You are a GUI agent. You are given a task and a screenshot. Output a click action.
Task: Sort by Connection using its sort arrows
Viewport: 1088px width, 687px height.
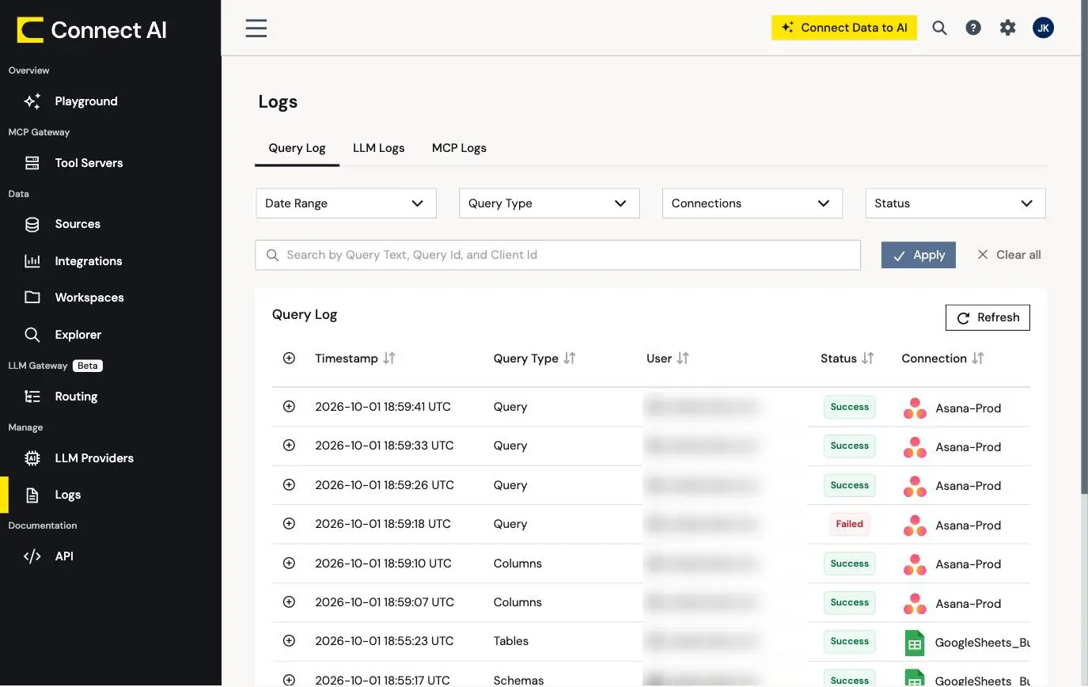(x=978, y=359)
